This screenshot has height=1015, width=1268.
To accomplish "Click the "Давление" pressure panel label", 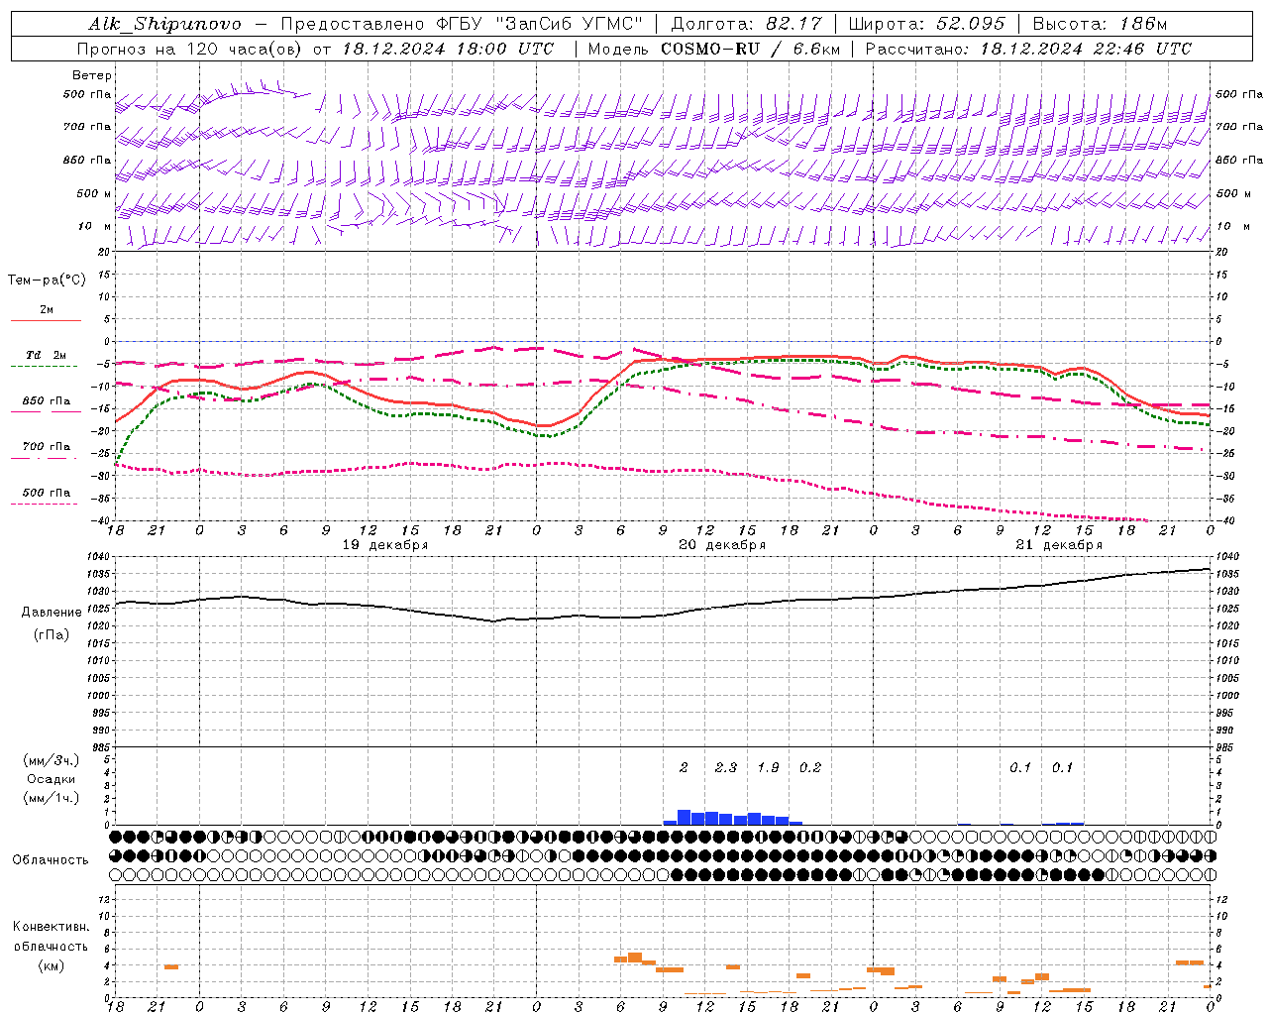I will [52, 613].
